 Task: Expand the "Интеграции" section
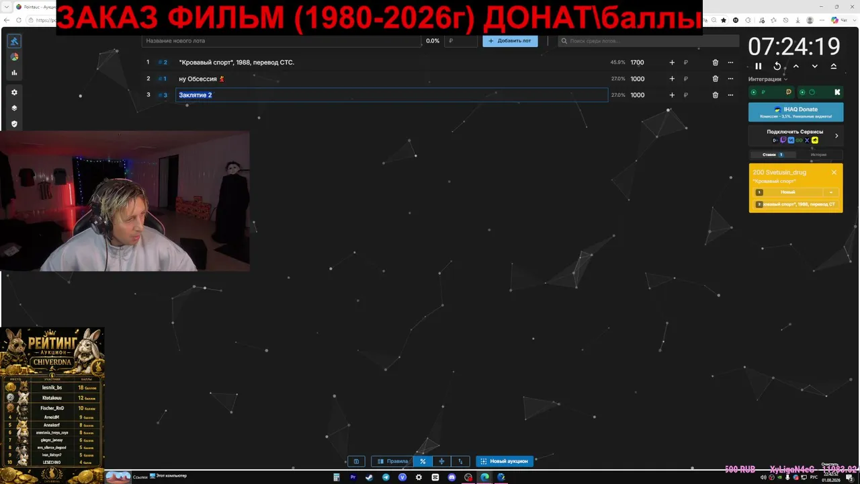[768, 79]
